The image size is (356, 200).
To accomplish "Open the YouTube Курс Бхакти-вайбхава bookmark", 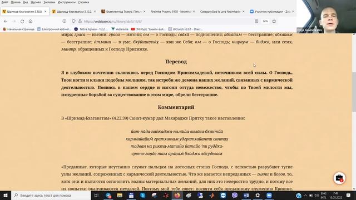I will 149,29.
